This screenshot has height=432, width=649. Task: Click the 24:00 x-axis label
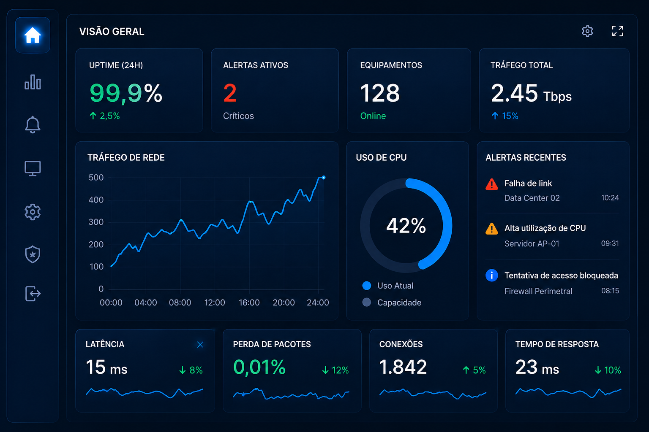point(318,302)
